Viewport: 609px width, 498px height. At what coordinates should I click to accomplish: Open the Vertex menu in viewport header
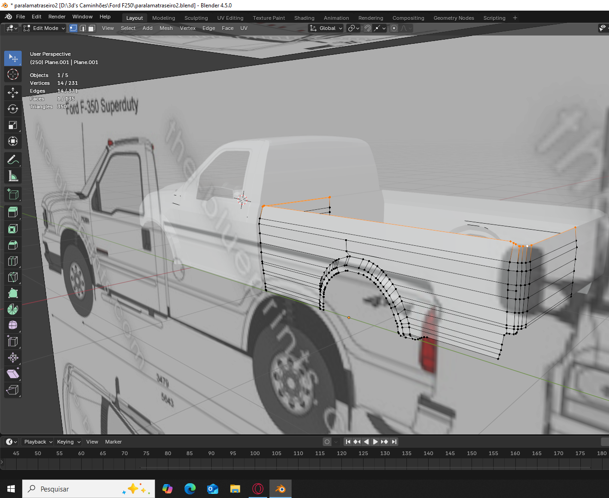[x=188, y=28]
